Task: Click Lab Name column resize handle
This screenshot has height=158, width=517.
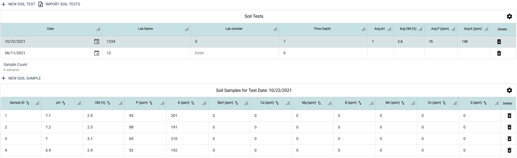Action: pos(187,29)
